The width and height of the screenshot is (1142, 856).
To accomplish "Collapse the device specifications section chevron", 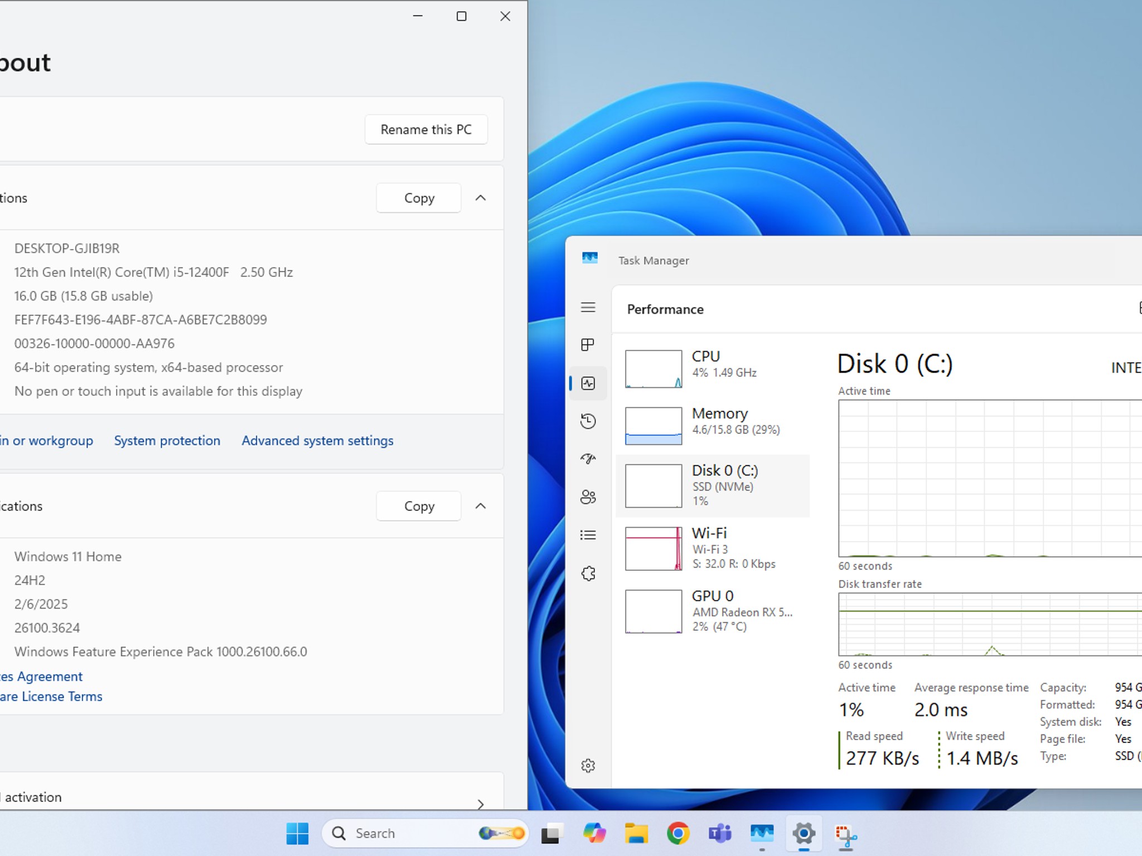I will [x=481, y=198].
